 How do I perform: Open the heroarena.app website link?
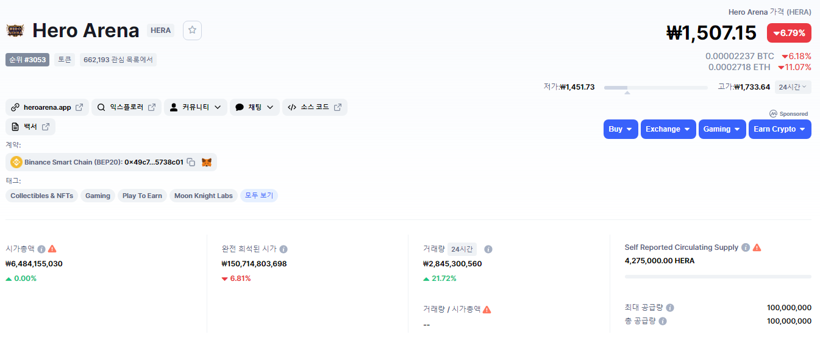(x=48, y=107)
